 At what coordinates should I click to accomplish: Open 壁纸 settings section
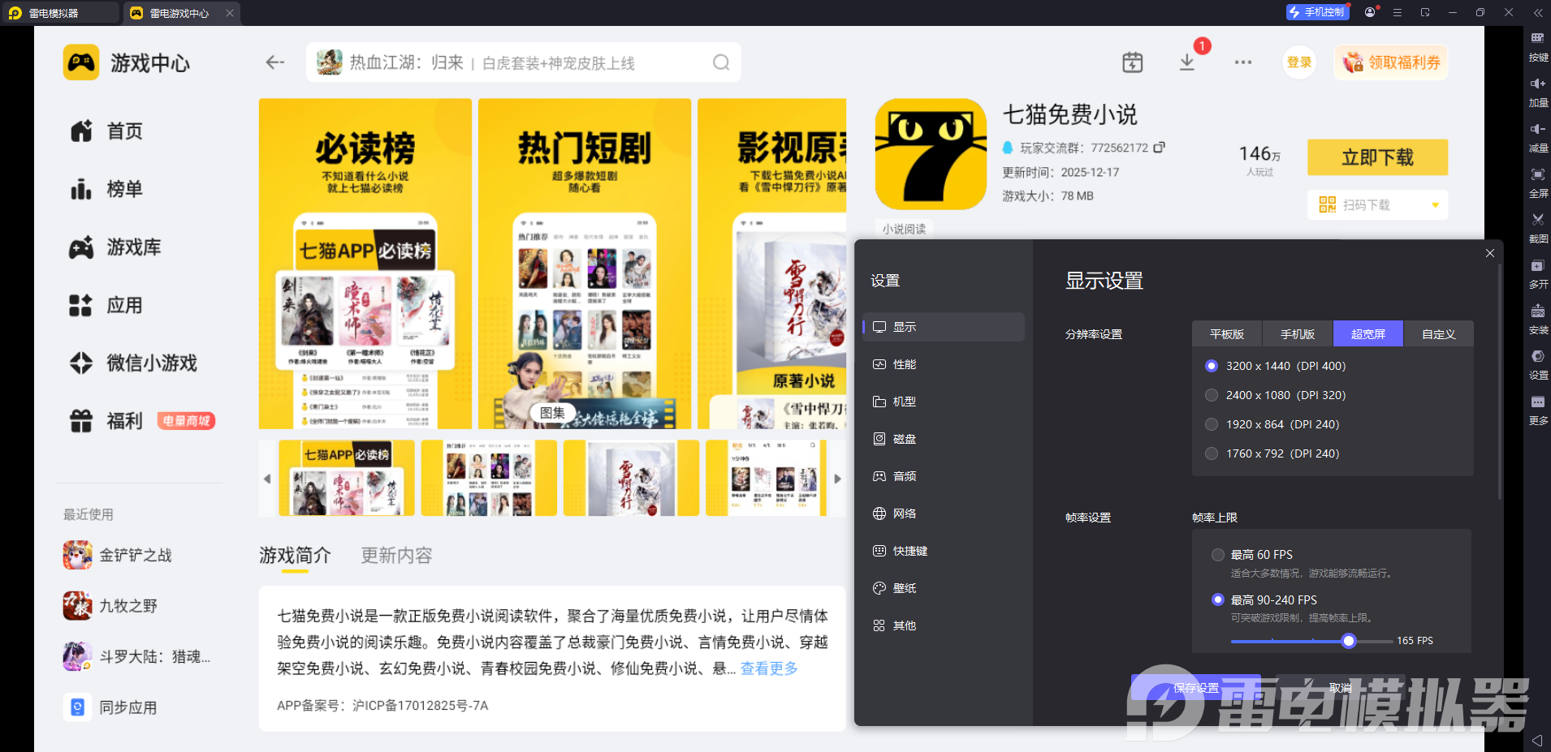point(944,588)
